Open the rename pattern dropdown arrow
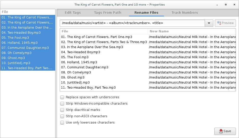239x138 pixels. click(x=209, y=23)
